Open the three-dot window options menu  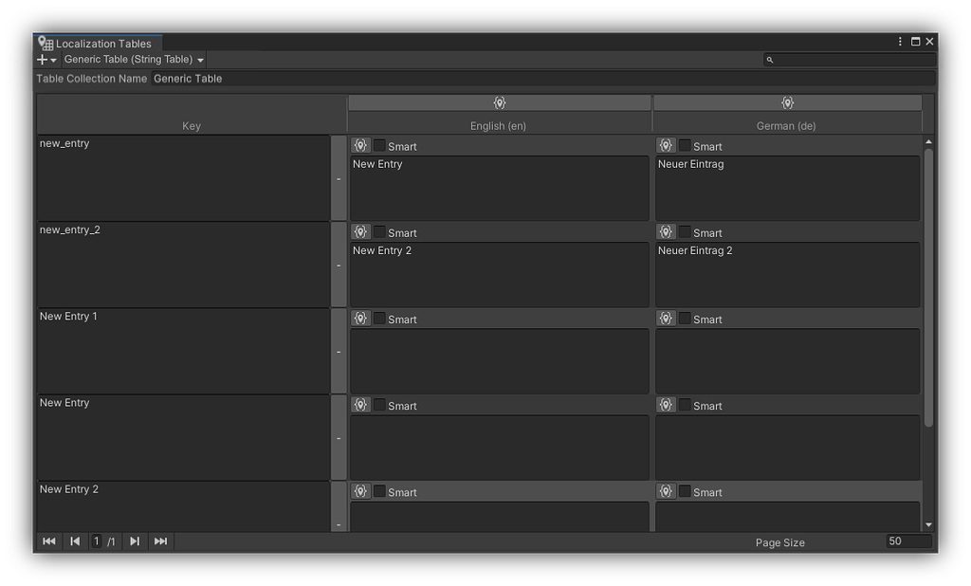(x=899, y=41)
